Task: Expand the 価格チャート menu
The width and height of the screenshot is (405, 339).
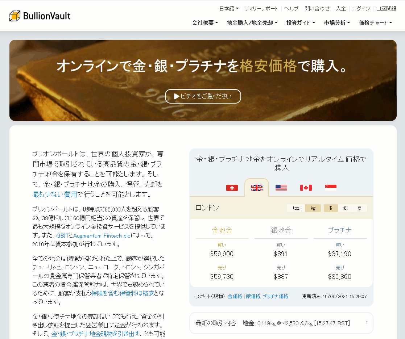Action: 375,22
